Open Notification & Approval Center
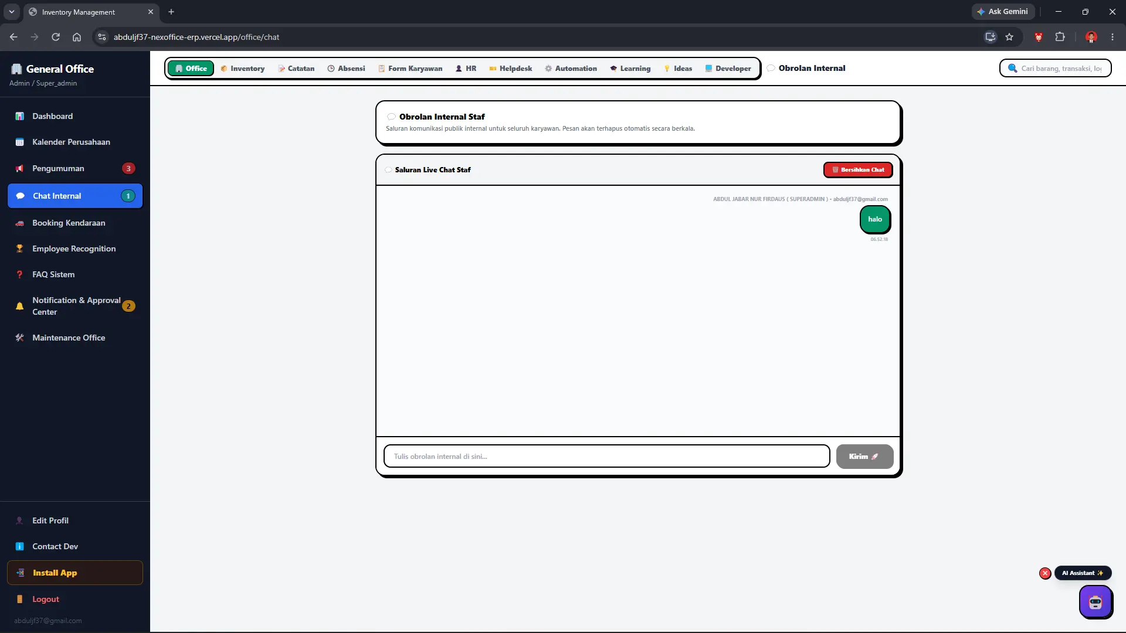 click(75, 306)
